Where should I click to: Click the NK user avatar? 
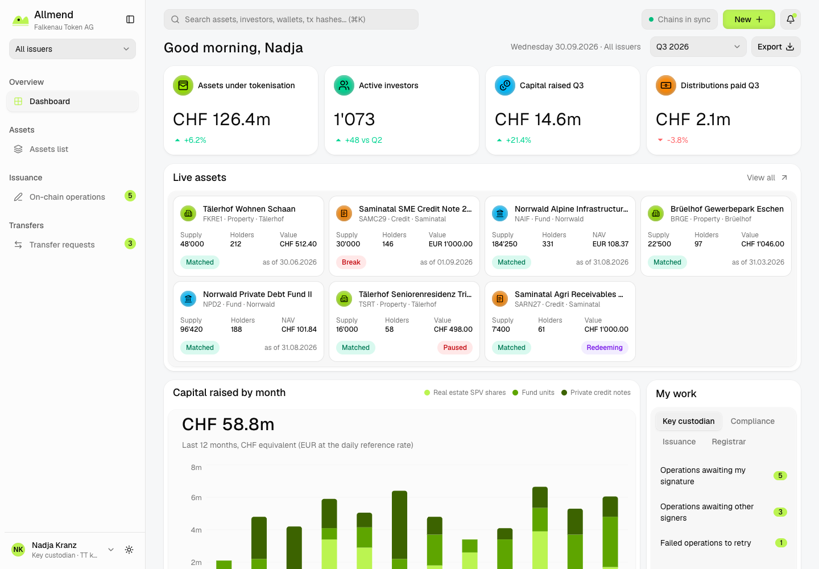(x=18, y=550)
